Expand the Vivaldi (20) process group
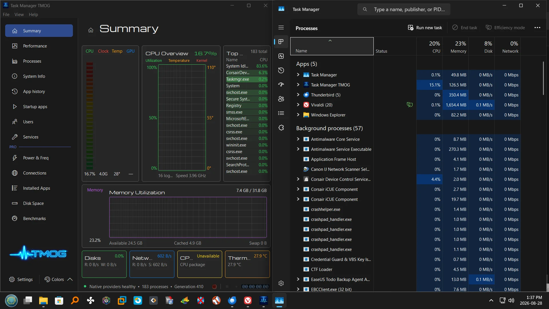The width and height of the screenshot is (549, 309). click(x=298, y=105)
